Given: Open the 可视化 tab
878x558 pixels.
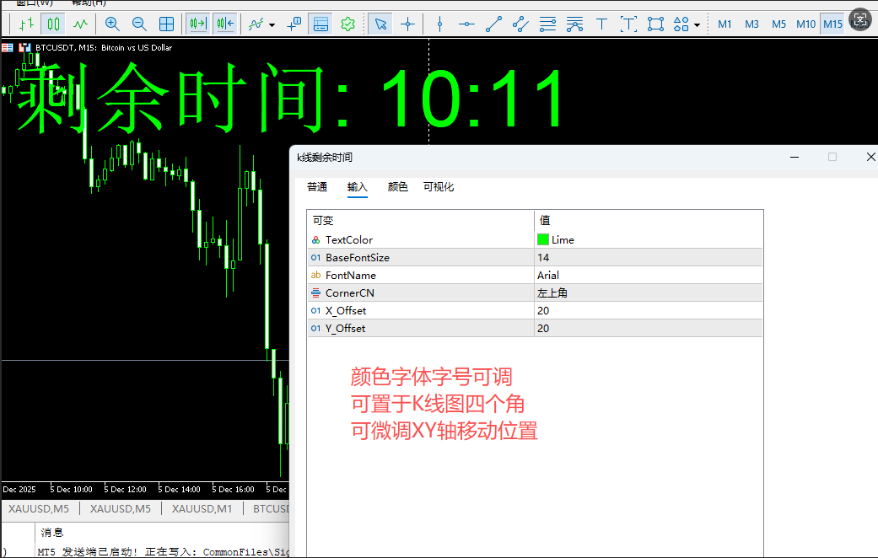Looking at the screenshot, I should pyautogui.click(x=439, y=187).
